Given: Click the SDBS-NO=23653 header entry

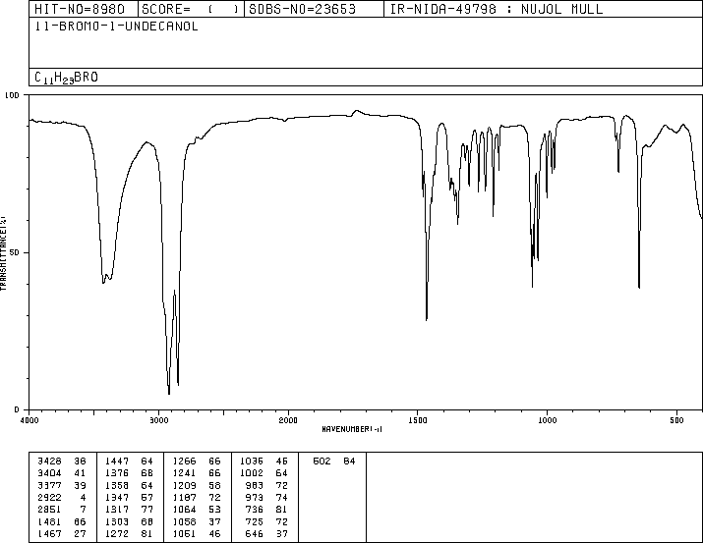Looking at the screenshot, I should (302, 9).
